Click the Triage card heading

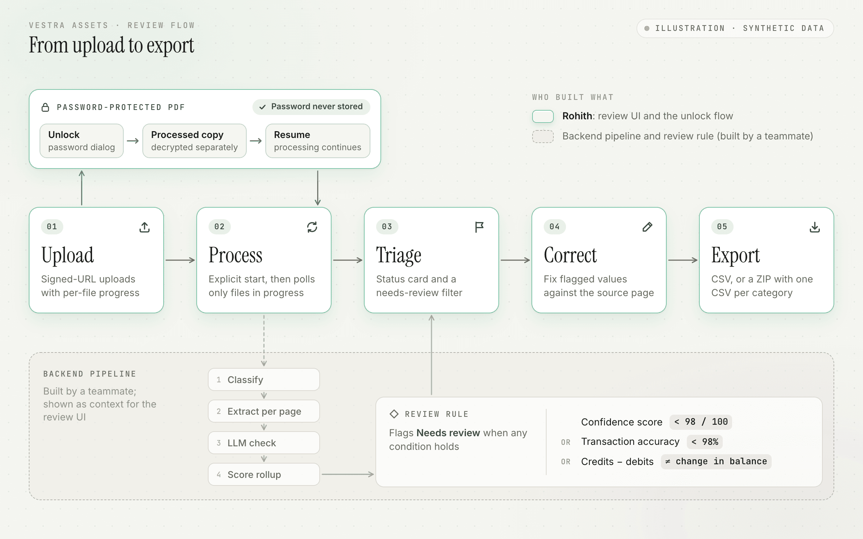click(x=399, y=255)
